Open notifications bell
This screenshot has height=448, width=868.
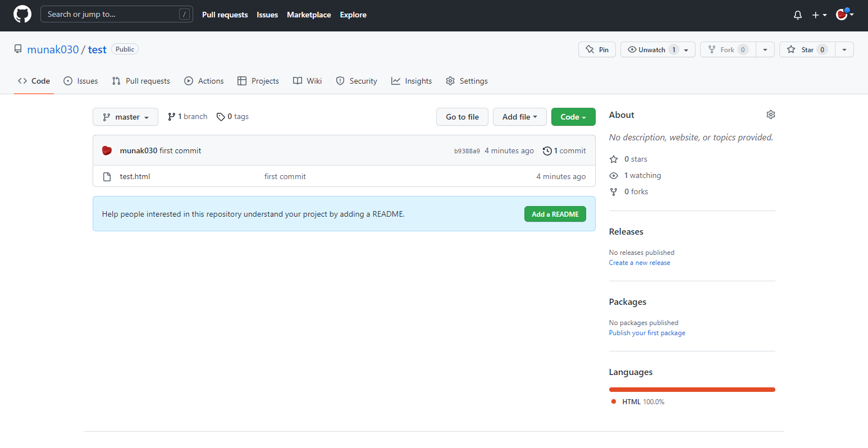pos(798,15)
